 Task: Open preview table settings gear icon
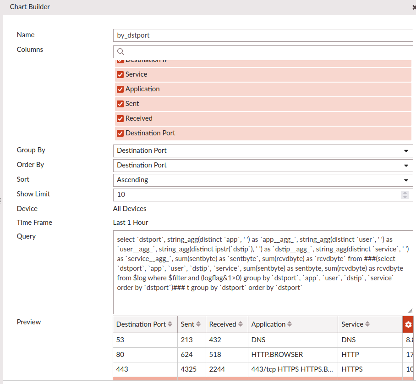(408, 324)
